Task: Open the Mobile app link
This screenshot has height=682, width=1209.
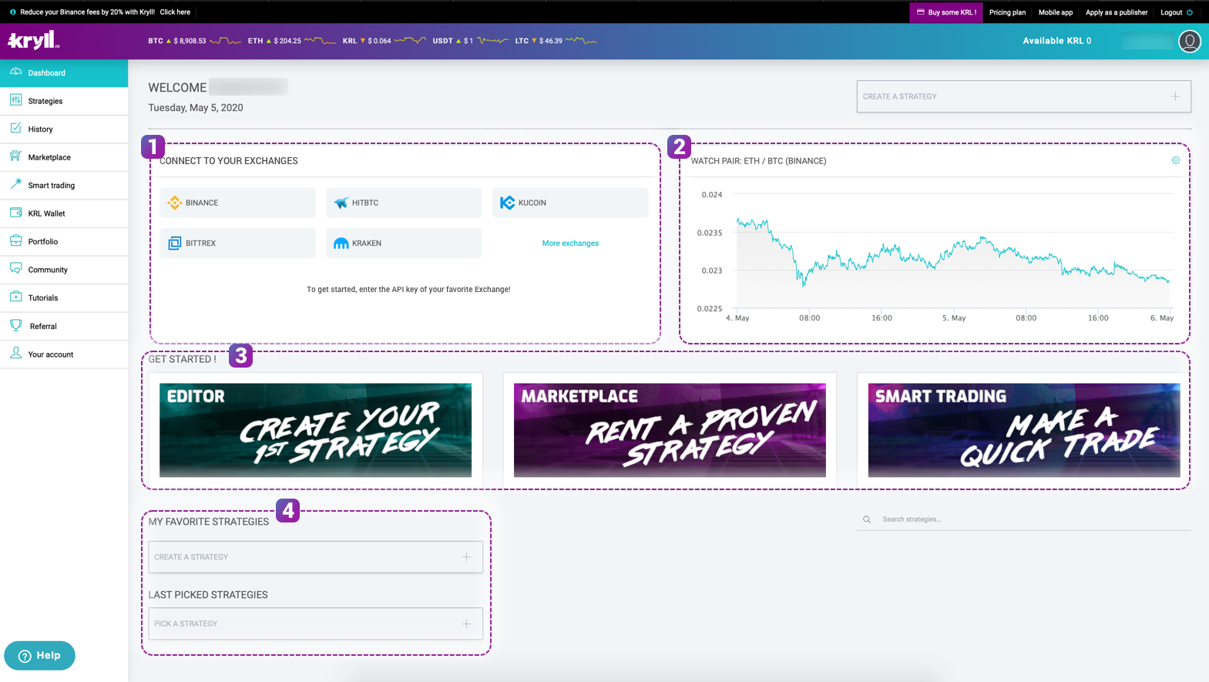Action: click(x=1055, y=12)
